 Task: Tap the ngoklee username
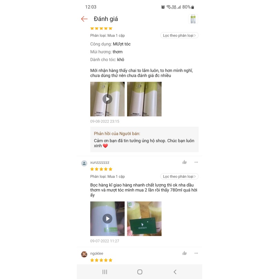click(x=97, y=254)
